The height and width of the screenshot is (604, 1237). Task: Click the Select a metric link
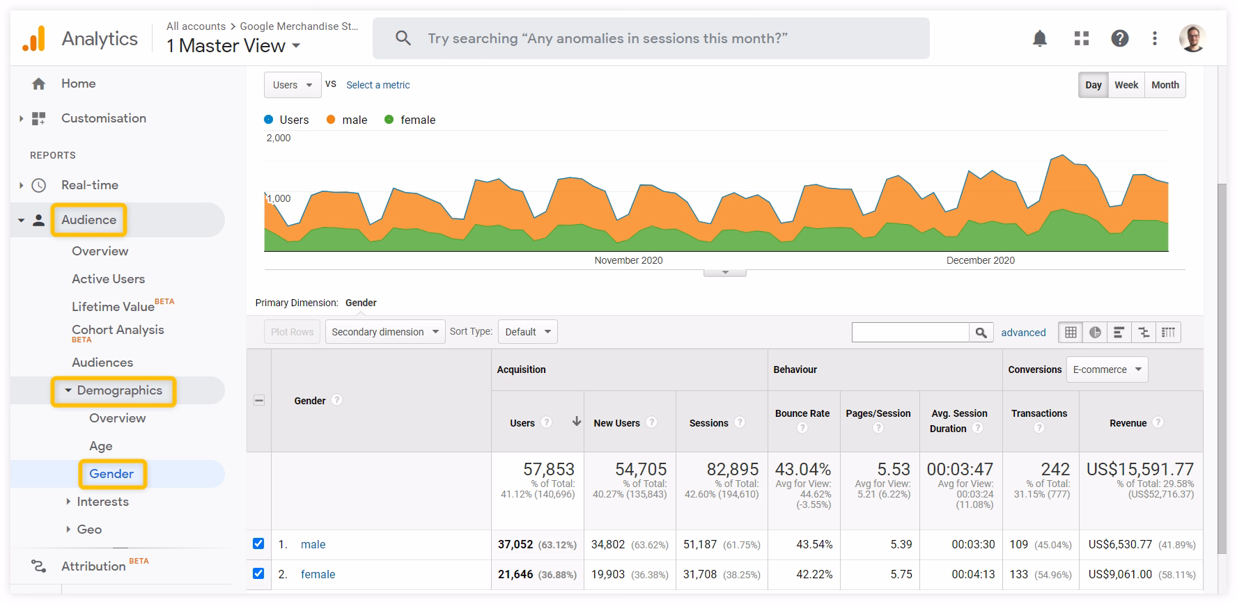pos(378,85)
